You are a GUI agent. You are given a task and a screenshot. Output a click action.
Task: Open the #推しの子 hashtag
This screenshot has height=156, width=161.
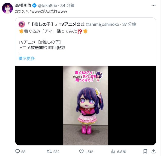coord(49,42)
